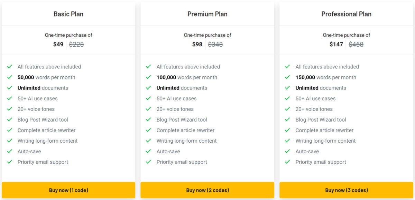
Task: Click Buy now (2 codes) under Premium Plan
Action: coord(207,190)
